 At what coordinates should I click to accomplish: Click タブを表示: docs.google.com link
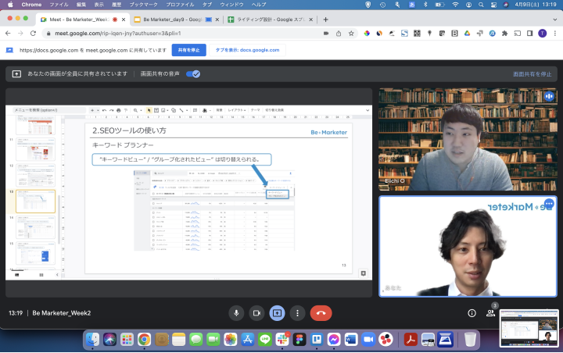[247, 50]
